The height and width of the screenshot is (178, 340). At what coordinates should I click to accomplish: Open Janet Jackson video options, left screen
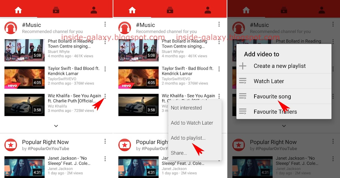coord(105,159)
